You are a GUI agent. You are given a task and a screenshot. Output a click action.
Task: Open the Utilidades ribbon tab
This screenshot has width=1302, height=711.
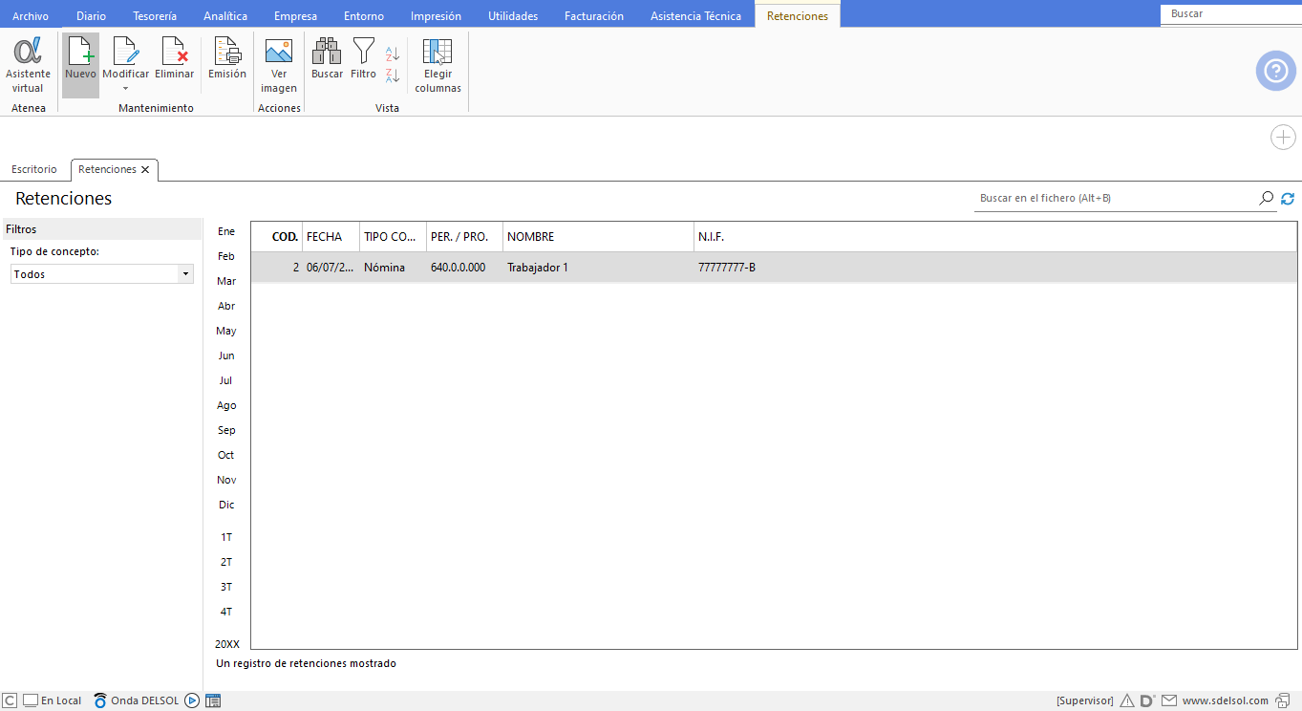pos(513,16)
